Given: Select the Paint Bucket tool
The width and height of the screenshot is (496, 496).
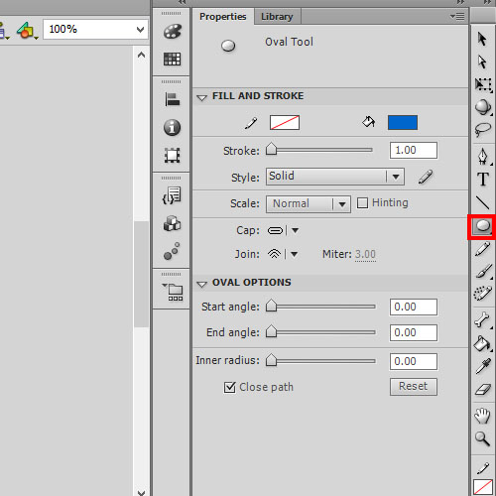Looking at the screenshot, I should tap(482, 344).
